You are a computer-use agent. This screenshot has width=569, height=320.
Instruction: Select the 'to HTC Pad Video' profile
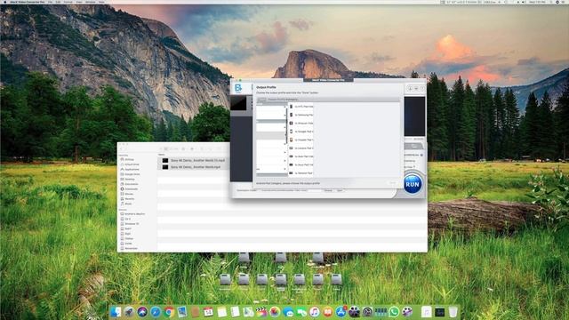[x=301, y=107]
